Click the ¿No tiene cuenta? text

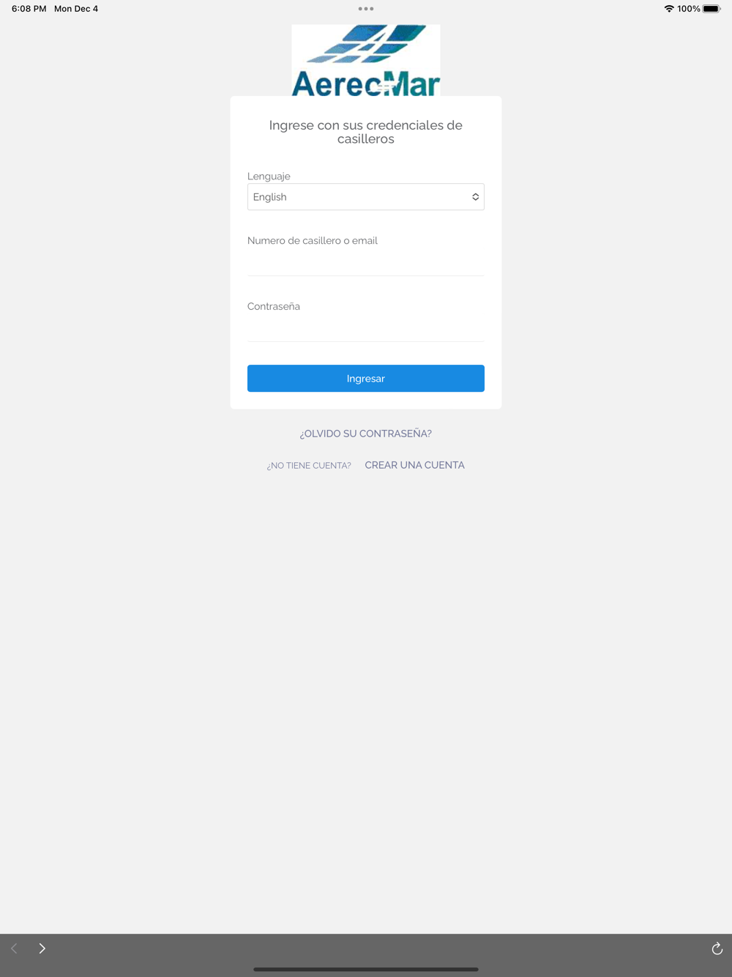(x=309, y=466)
